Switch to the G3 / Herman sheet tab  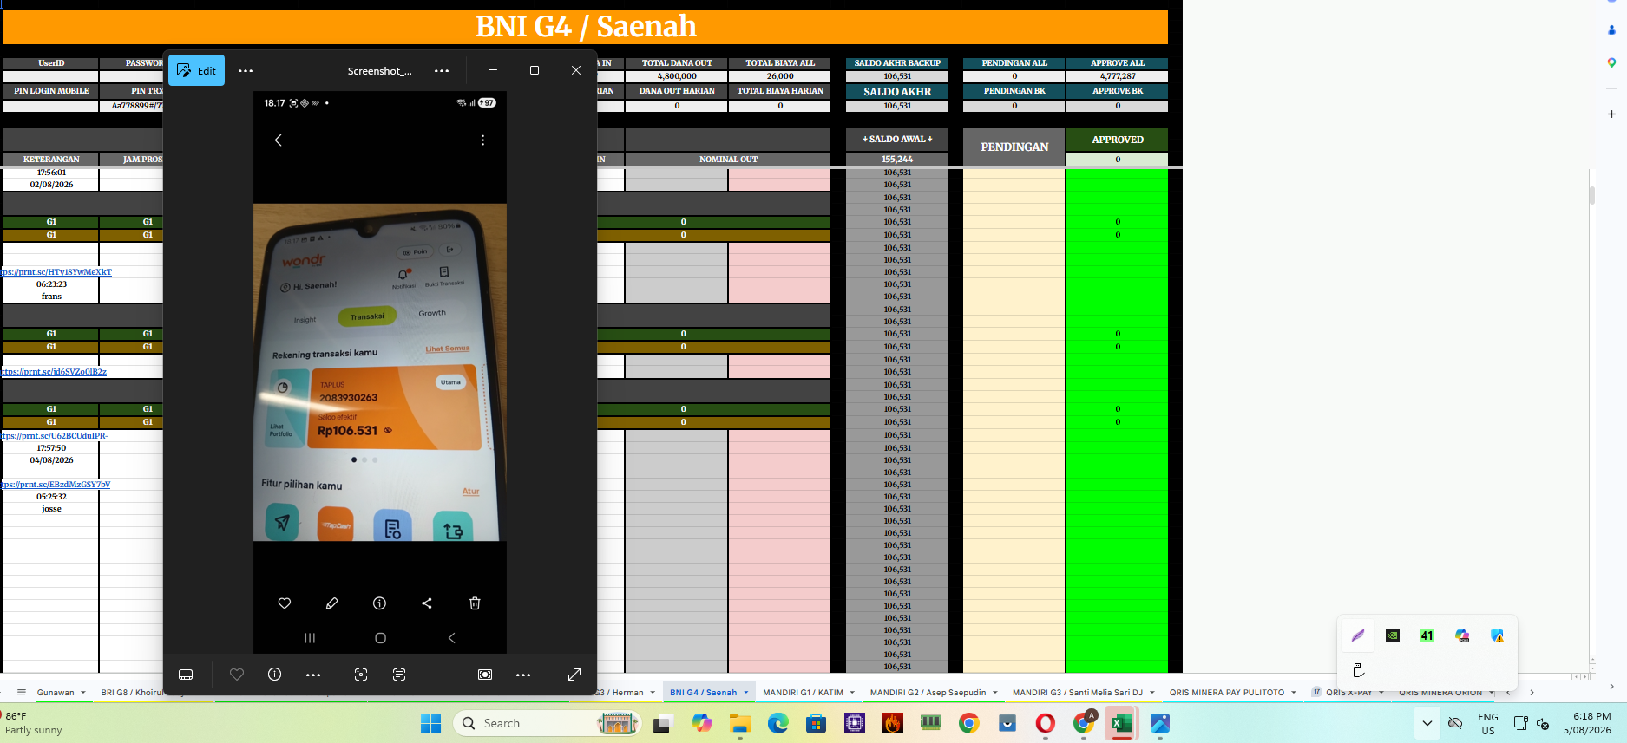pos(620,693)
